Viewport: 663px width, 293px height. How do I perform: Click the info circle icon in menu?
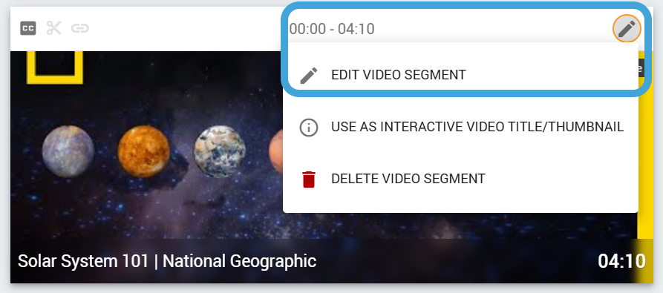309,127
